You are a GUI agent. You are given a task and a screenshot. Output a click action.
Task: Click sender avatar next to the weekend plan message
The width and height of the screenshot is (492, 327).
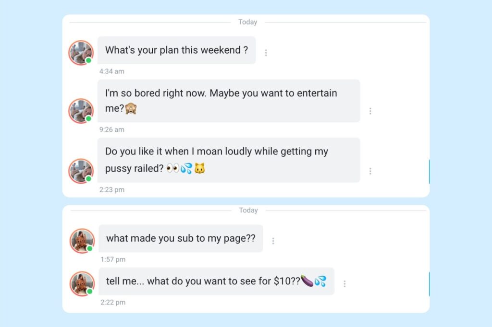pos(81,53)
